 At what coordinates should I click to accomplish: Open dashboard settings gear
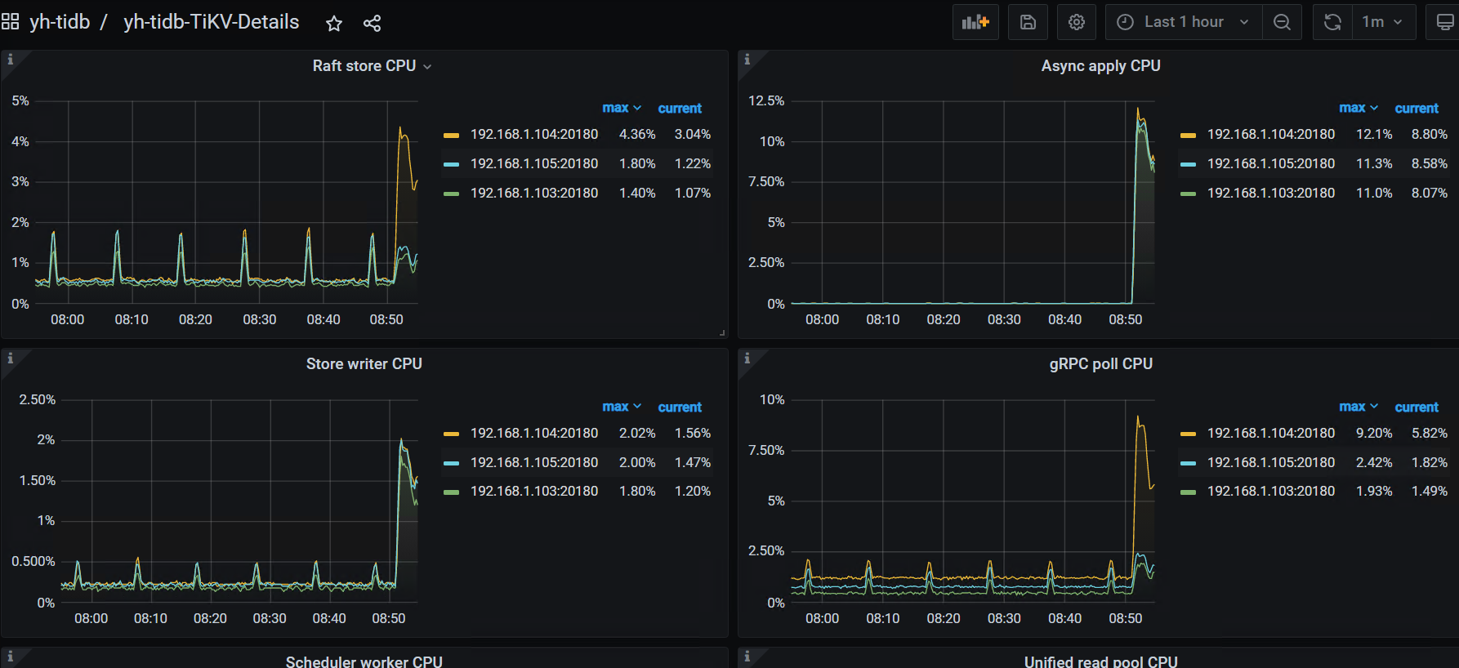[1077, 22]
